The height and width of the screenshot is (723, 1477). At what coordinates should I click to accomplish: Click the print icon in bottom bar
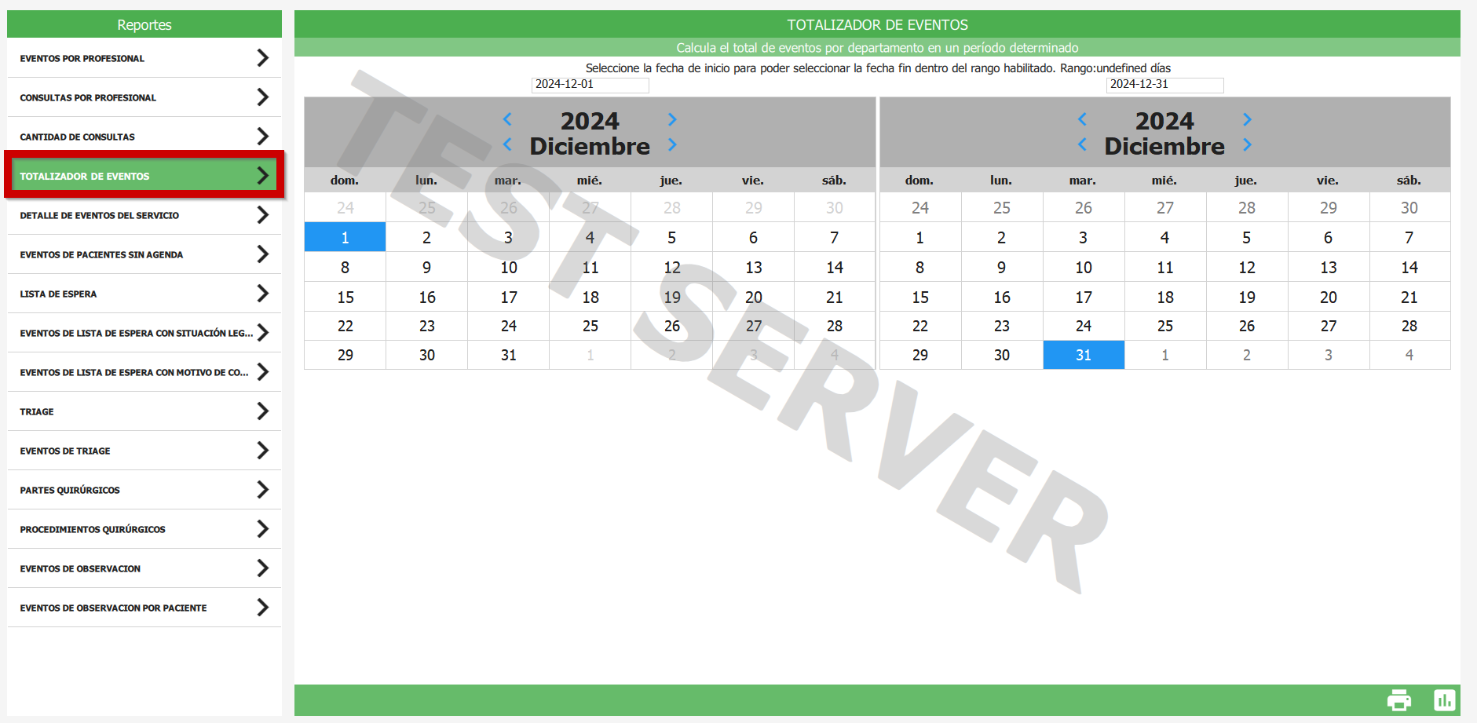pyautogui.click(x=1398, y=699)
